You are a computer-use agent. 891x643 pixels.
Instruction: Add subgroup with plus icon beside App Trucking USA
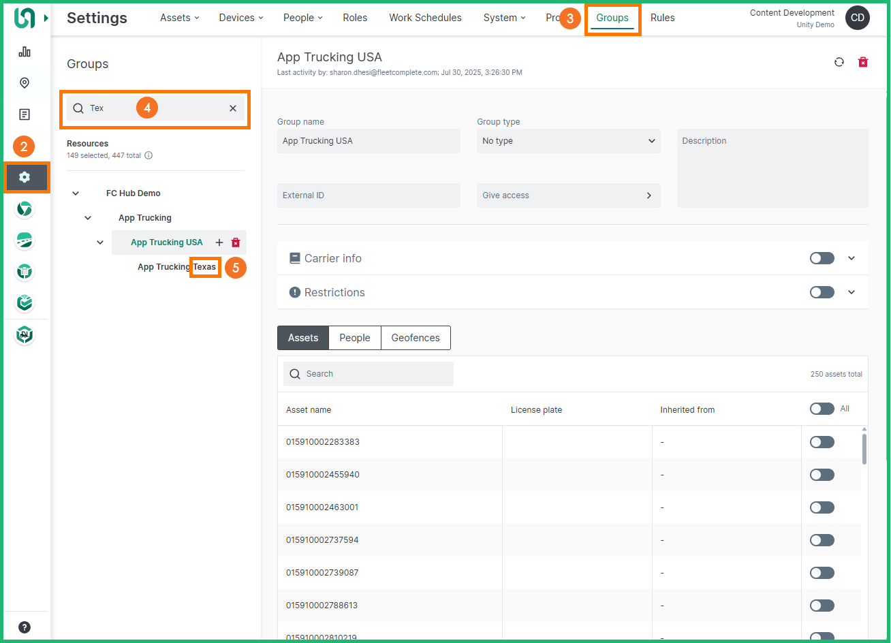pos(219,242)
